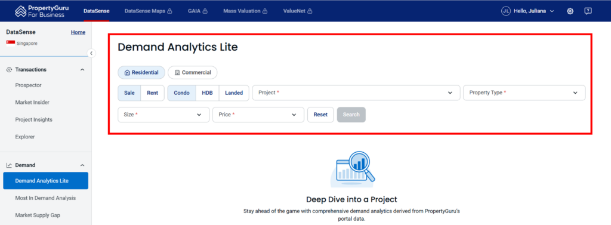
Task: Collapse the Demand section chevron
Action: point(82,165)
